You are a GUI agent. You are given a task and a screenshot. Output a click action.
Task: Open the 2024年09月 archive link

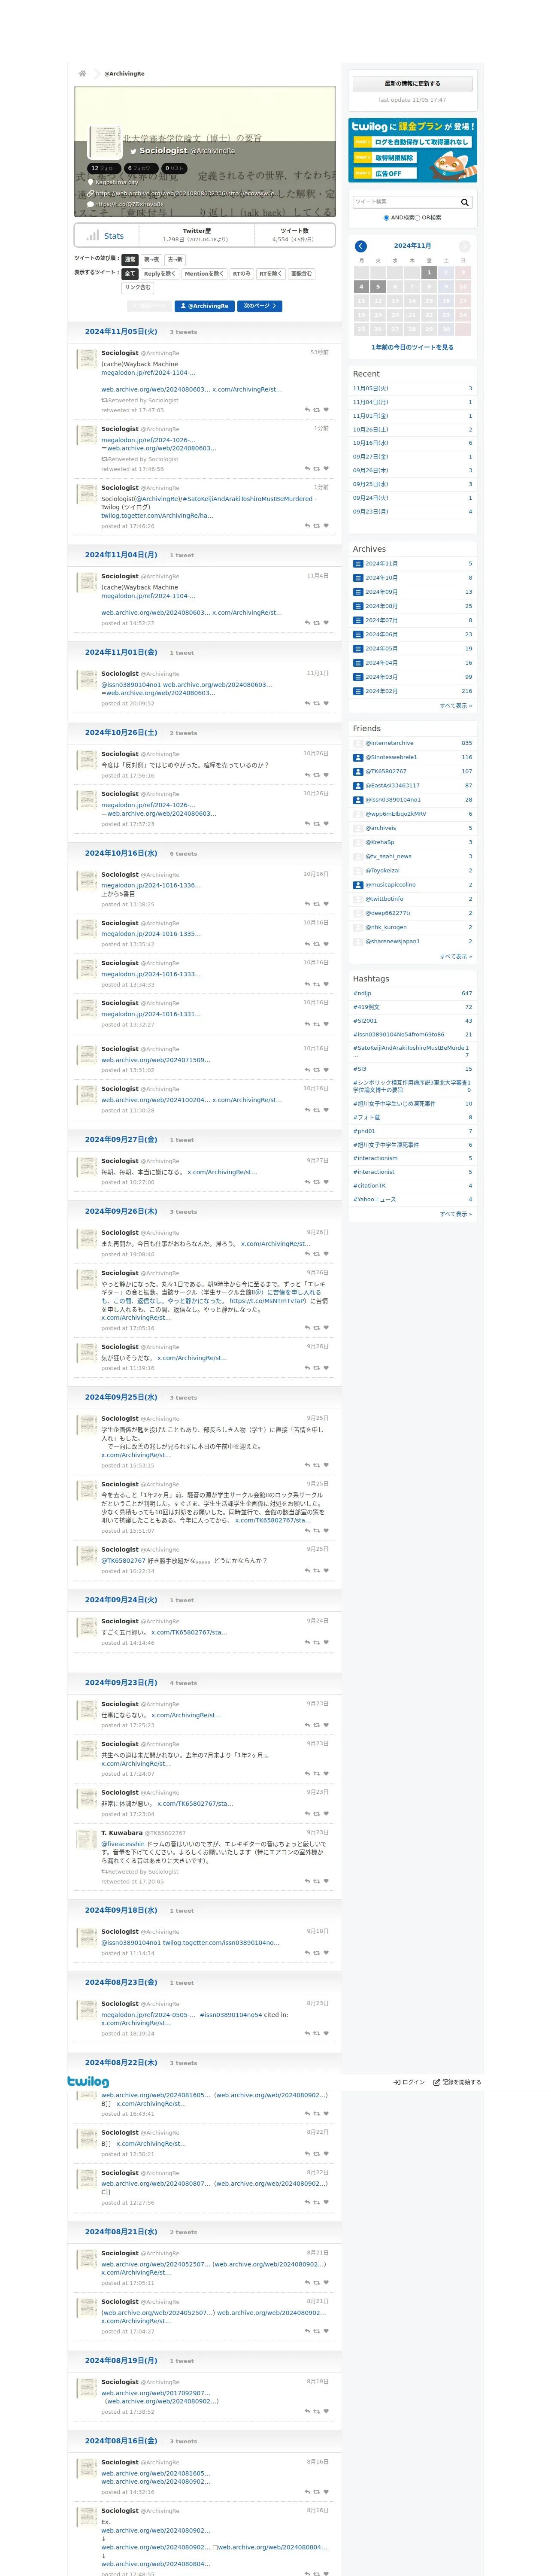[x=381, y=592]
